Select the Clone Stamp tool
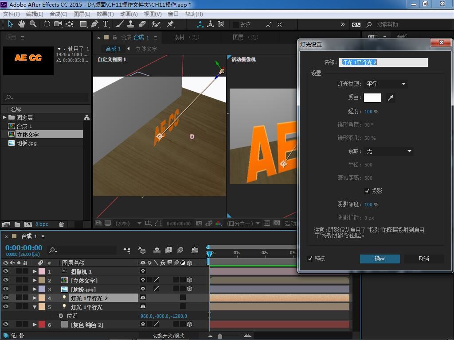 click(x=131, y=24)
